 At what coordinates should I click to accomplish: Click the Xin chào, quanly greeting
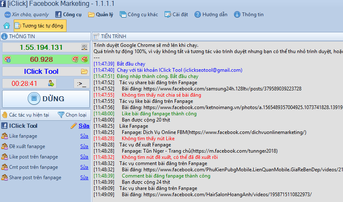pos(27,15)
